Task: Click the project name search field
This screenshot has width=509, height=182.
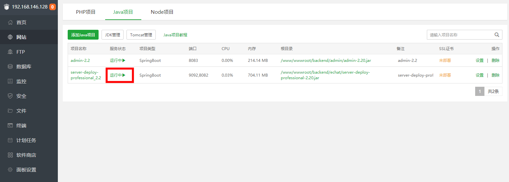Action: [460, 35]
